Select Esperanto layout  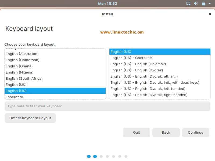(x=55, y=97)
